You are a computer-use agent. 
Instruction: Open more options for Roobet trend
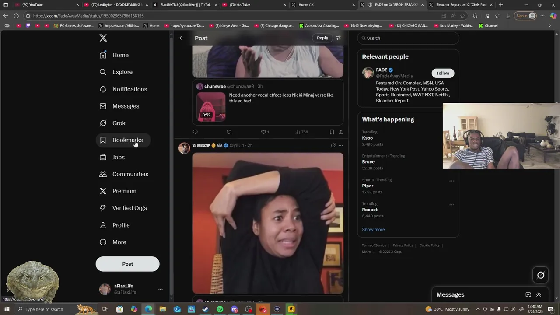[451, 205]
